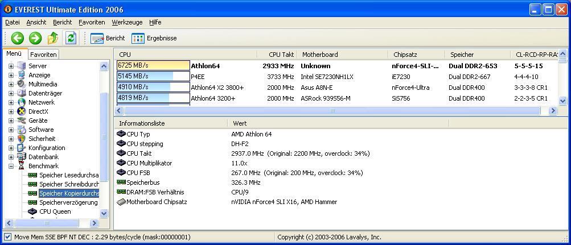571x245 pixels.
Task: Select the Software tree icon
Action: [22, 130]
